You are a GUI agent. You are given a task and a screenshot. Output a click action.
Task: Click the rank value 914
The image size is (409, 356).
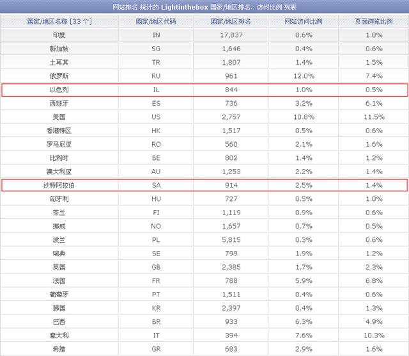[231, 185]
